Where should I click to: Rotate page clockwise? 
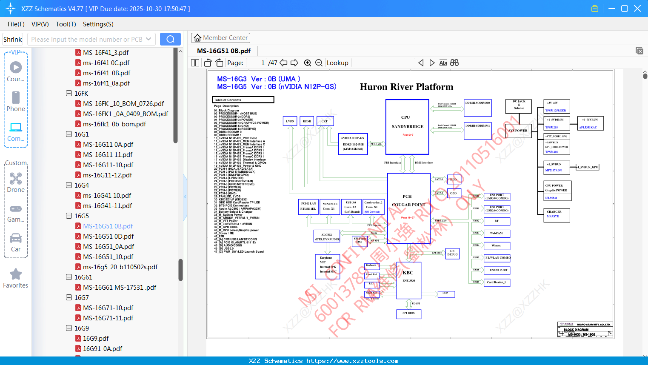coord(219,63)
